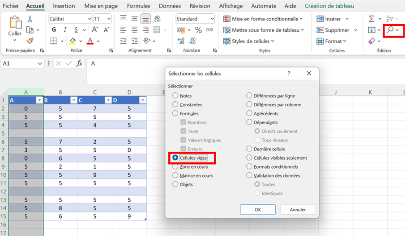
Task: Increase the indent level
Action: [x=134, y=41]
